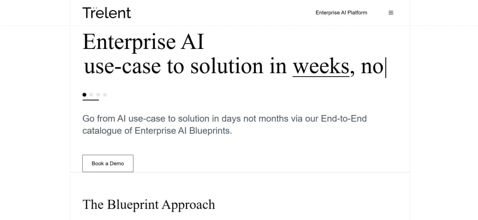Image resolution: width=478 pixels, height=220 pixels.
Task: Click the "Enterprise AI" headline line
Action: tap(143, 42)
